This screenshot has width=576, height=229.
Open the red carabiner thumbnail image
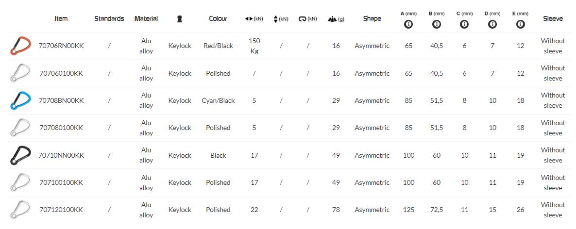[x=19, y=46]
